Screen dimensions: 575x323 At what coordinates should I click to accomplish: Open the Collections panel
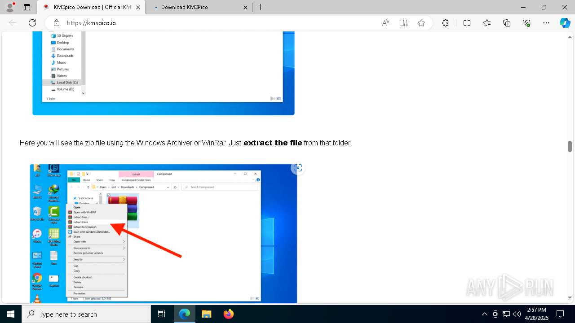coord(507,23)
